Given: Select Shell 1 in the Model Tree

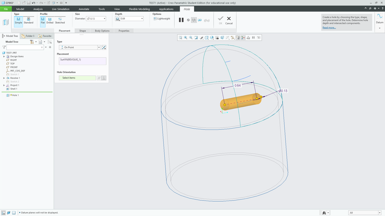Looking at the screenshot, I should 14,89.
